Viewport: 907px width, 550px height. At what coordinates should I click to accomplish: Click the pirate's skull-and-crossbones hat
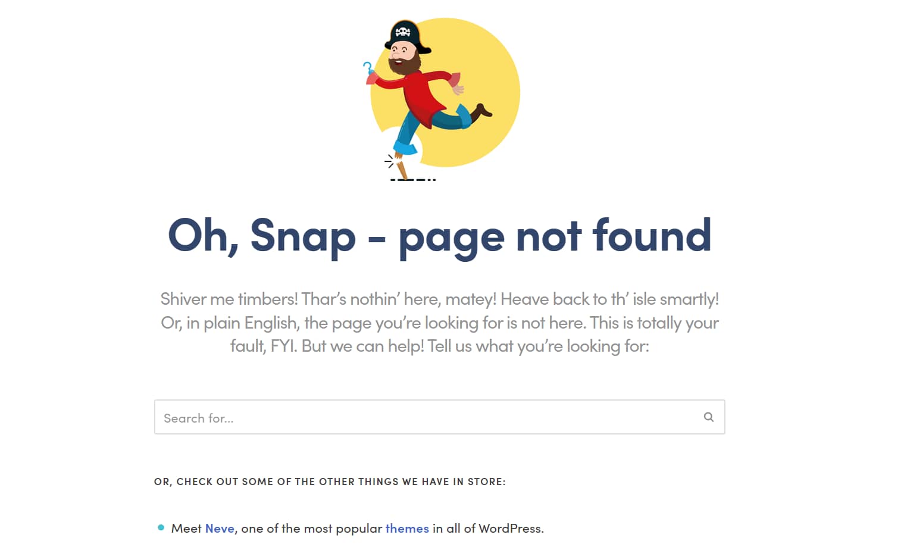405,36
